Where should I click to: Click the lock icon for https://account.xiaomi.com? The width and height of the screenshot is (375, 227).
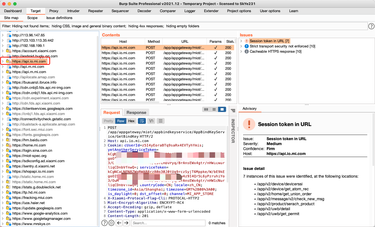click(9, 51)
